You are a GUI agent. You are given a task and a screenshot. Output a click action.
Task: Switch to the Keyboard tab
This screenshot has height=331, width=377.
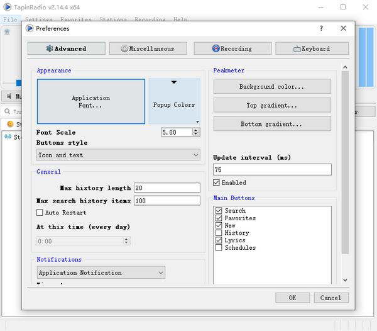pyautogui.click(x=312, y=48)
